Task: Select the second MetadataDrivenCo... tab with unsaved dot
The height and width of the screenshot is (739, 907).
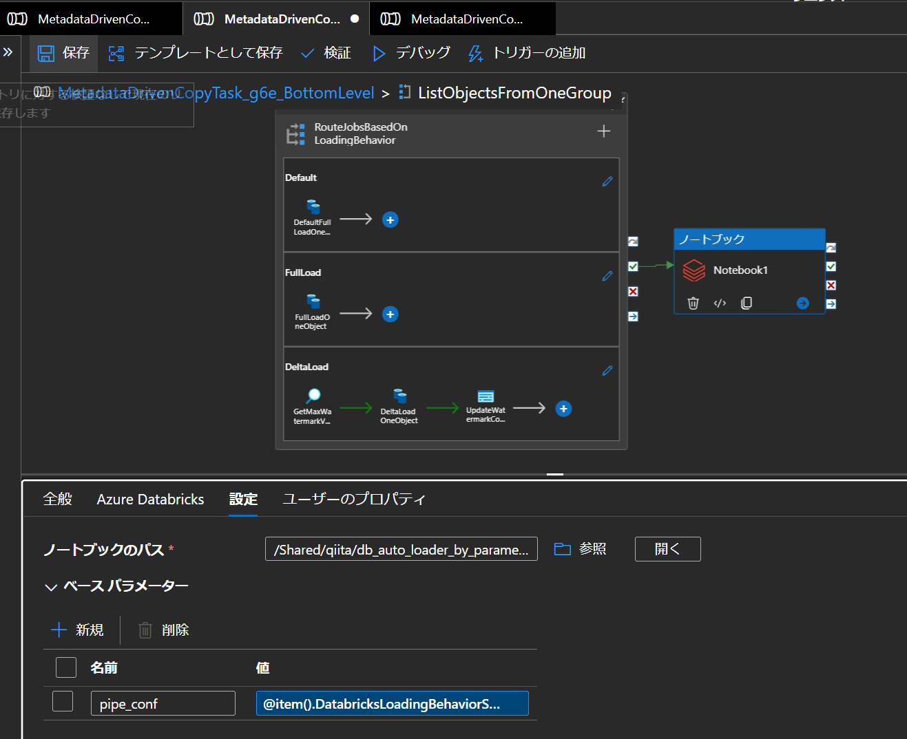Action: tap(276, 19)
